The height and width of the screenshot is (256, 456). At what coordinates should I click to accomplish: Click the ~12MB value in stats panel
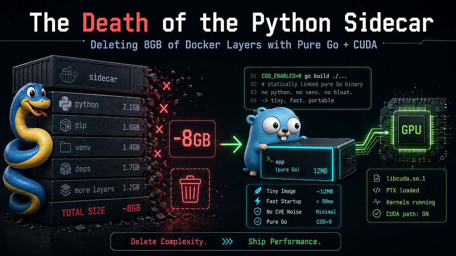click(x=325, y=192)
